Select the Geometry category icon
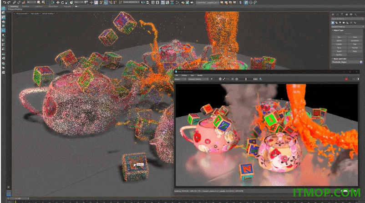The image size is (365, 203). (333, 23)
